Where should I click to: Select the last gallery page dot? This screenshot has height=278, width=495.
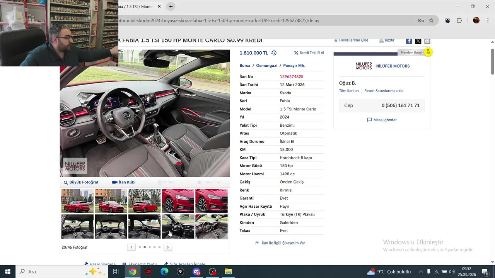(x=159, y=247)
